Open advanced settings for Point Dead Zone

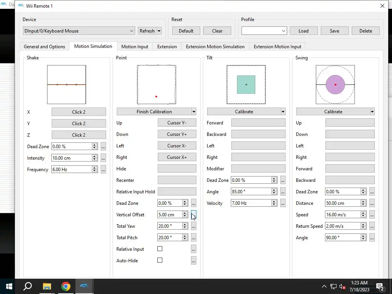[193, 203]
